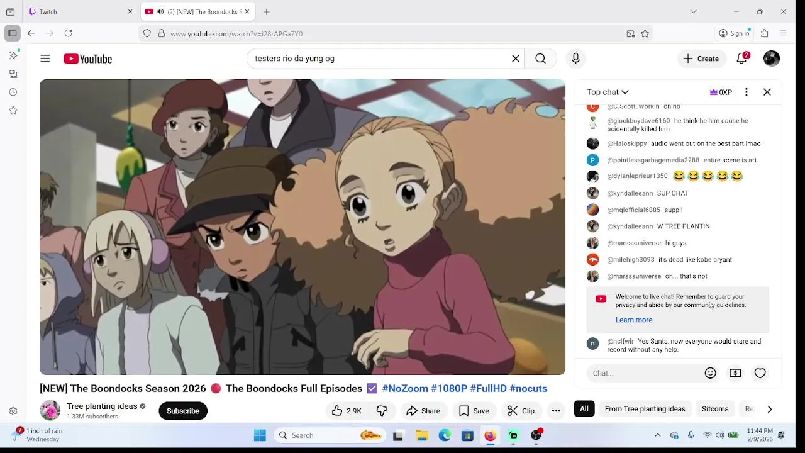Viewport: 805px width, 453px height.
Task: Click the taskbar Search box
Action: click(330, 435)
